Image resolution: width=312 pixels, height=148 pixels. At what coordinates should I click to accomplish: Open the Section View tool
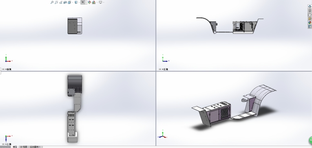click(x=65, y=2)
